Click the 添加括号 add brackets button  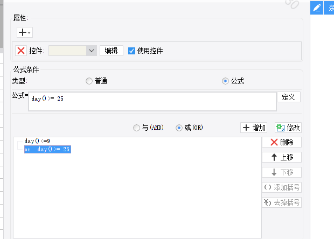[x=282, y=187]
